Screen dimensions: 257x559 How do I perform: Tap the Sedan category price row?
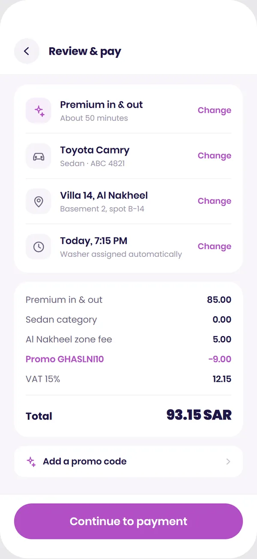click(x=128, y=320)
